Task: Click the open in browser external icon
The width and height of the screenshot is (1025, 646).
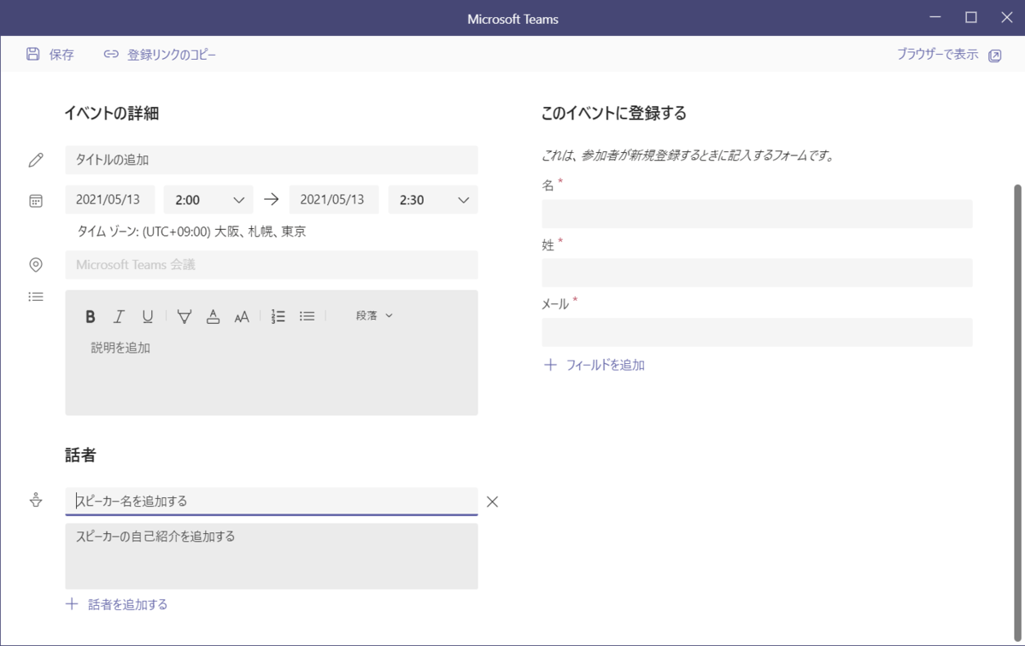Action: pos(994,56)
